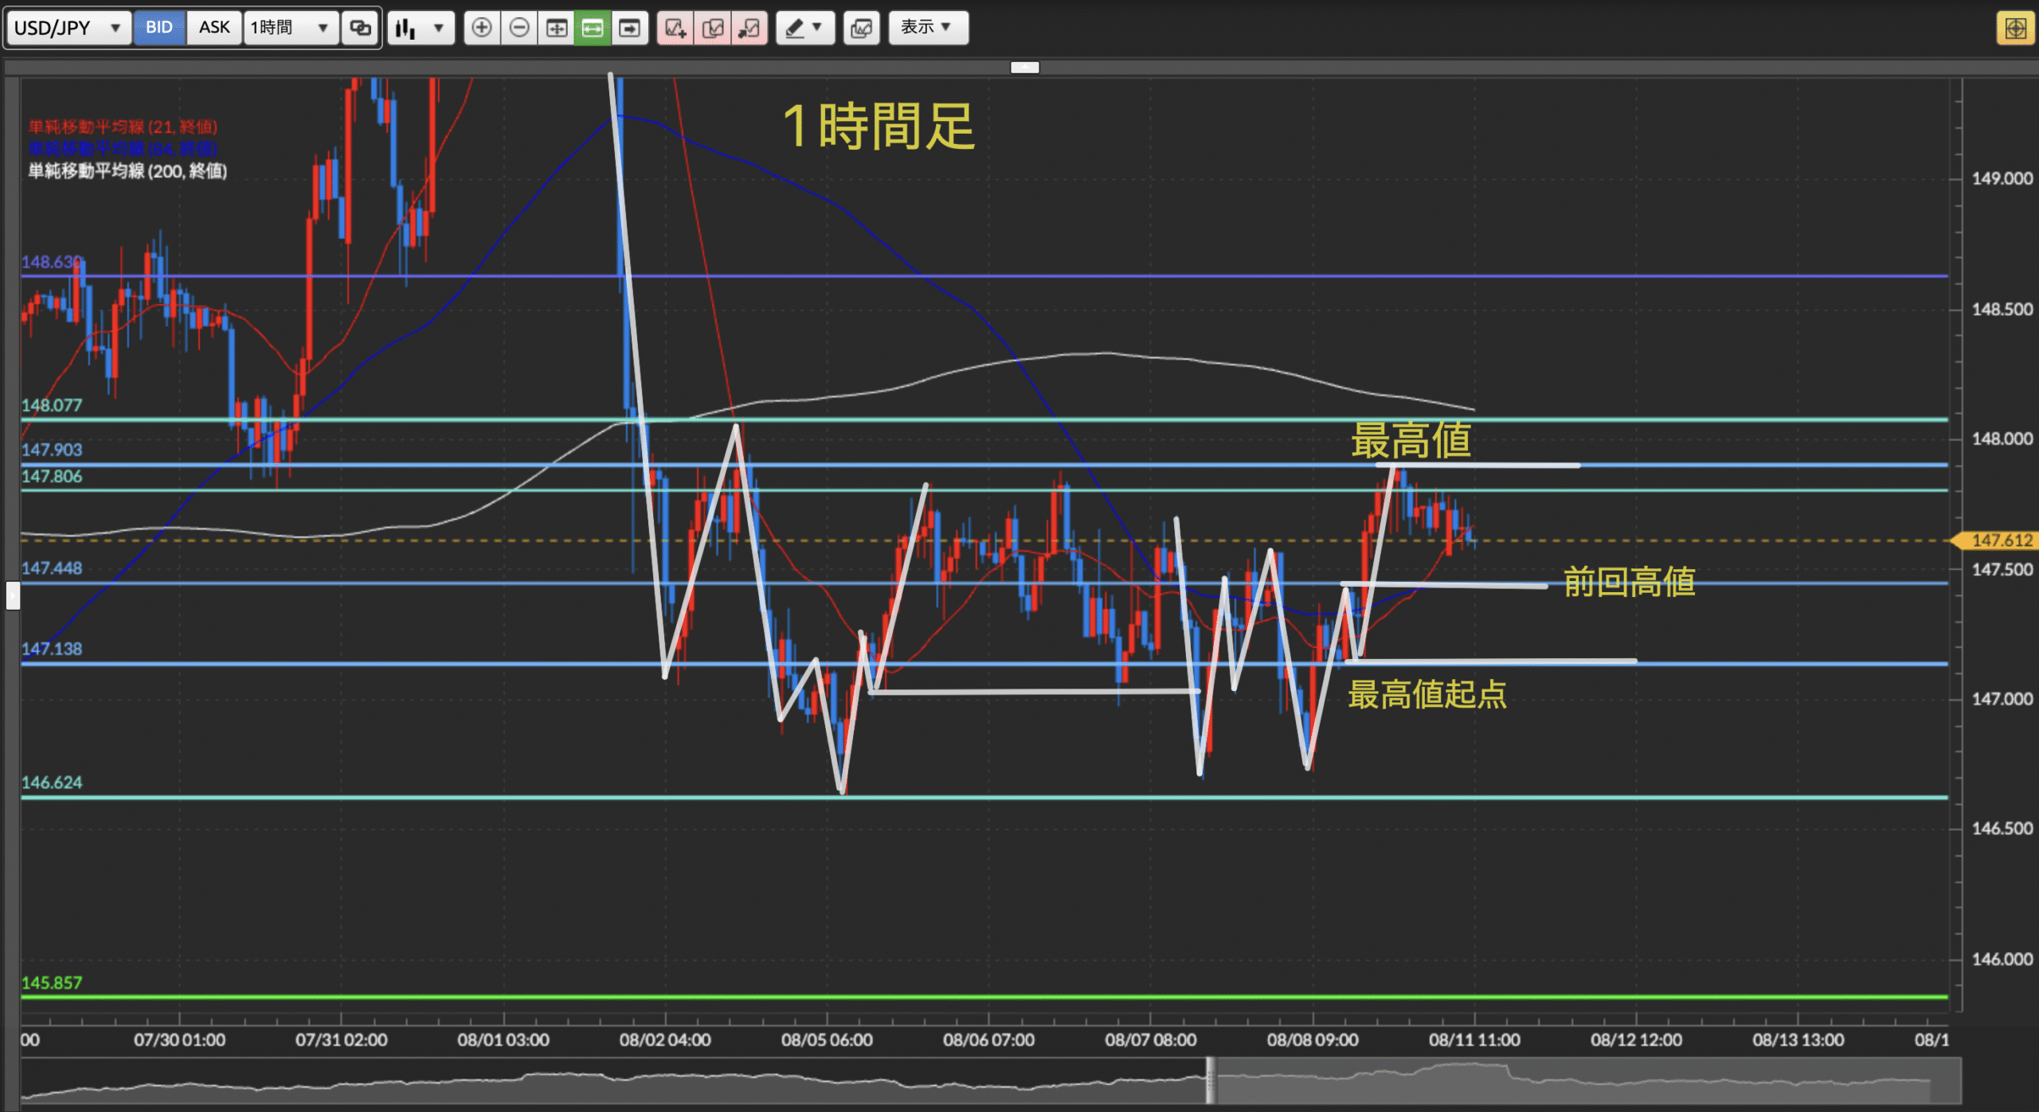Click the orange popout icon top right
The height and width of the screenshot is (1112, 2039).
(2016, 29)
